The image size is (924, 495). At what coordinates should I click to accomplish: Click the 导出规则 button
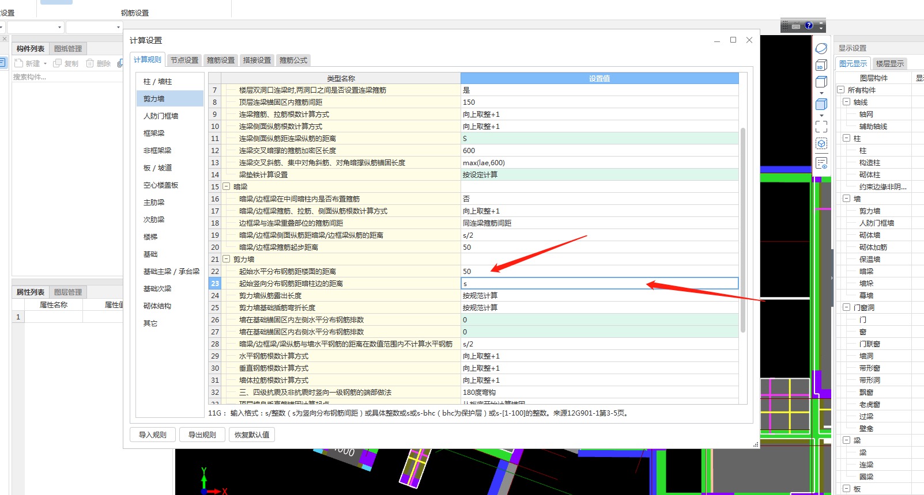[202, 435]
